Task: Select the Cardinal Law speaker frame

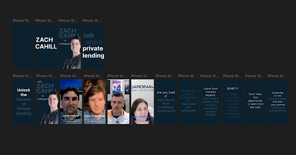Action: pos(142,102)
